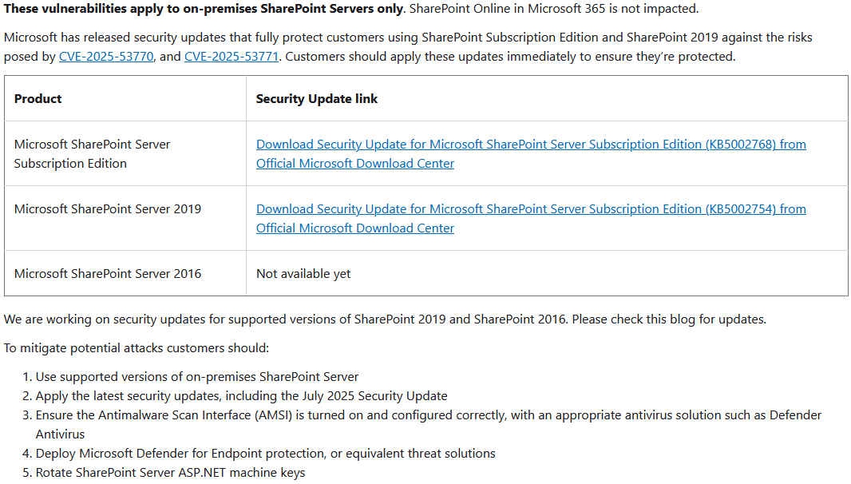Click the We are working on security updates paragraph
Image resolution: width=851 pixels, height=484 pixels.
286,319
